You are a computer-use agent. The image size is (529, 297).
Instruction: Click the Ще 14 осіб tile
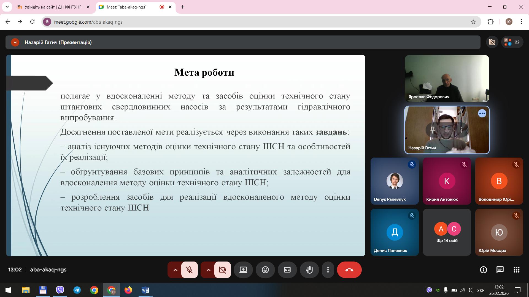click(447, 232)
